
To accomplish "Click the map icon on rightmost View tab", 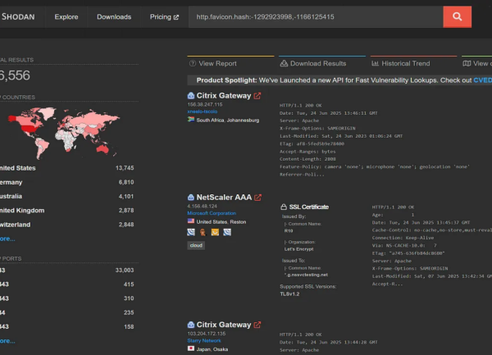I will click(467, 63).
